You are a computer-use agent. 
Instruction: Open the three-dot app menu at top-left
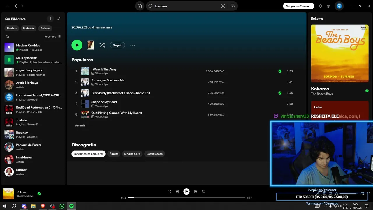(7, 6)
